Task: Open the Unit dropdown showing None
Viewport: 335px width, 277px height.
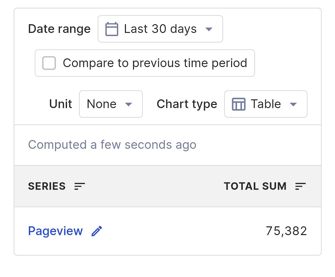Action: [111, 104]
